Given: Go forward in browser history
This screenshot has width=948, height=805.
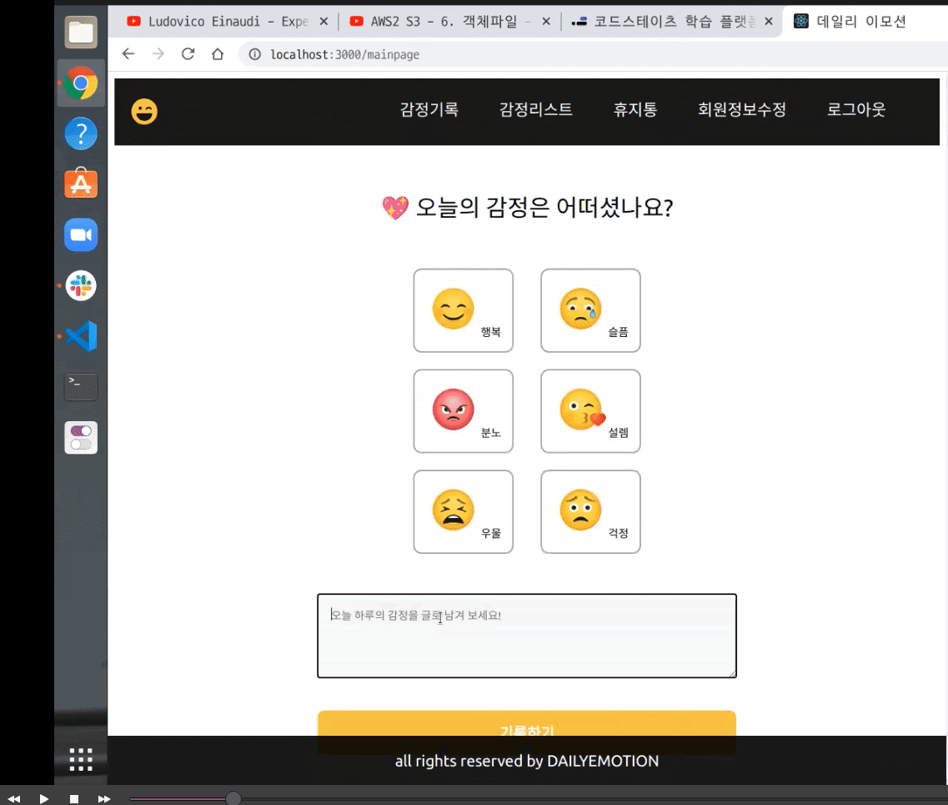Looking at the screenshot, I should tap(158, 54).
